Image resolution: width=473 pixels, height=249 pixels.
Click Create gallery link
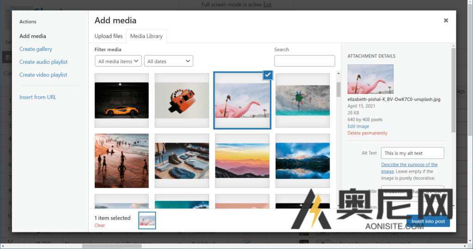36,49
